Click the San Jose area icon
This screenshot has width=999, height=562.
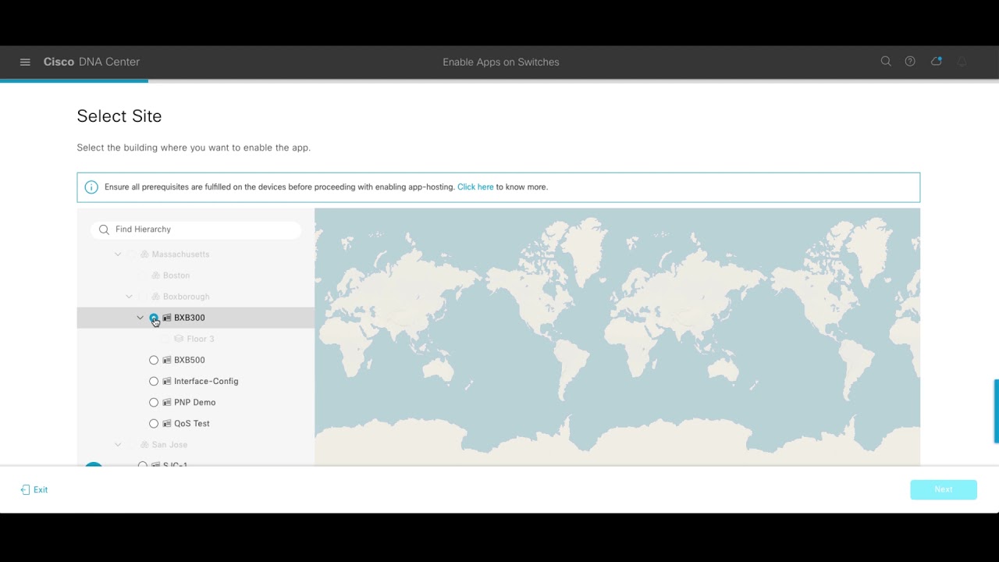click(144, 445)
